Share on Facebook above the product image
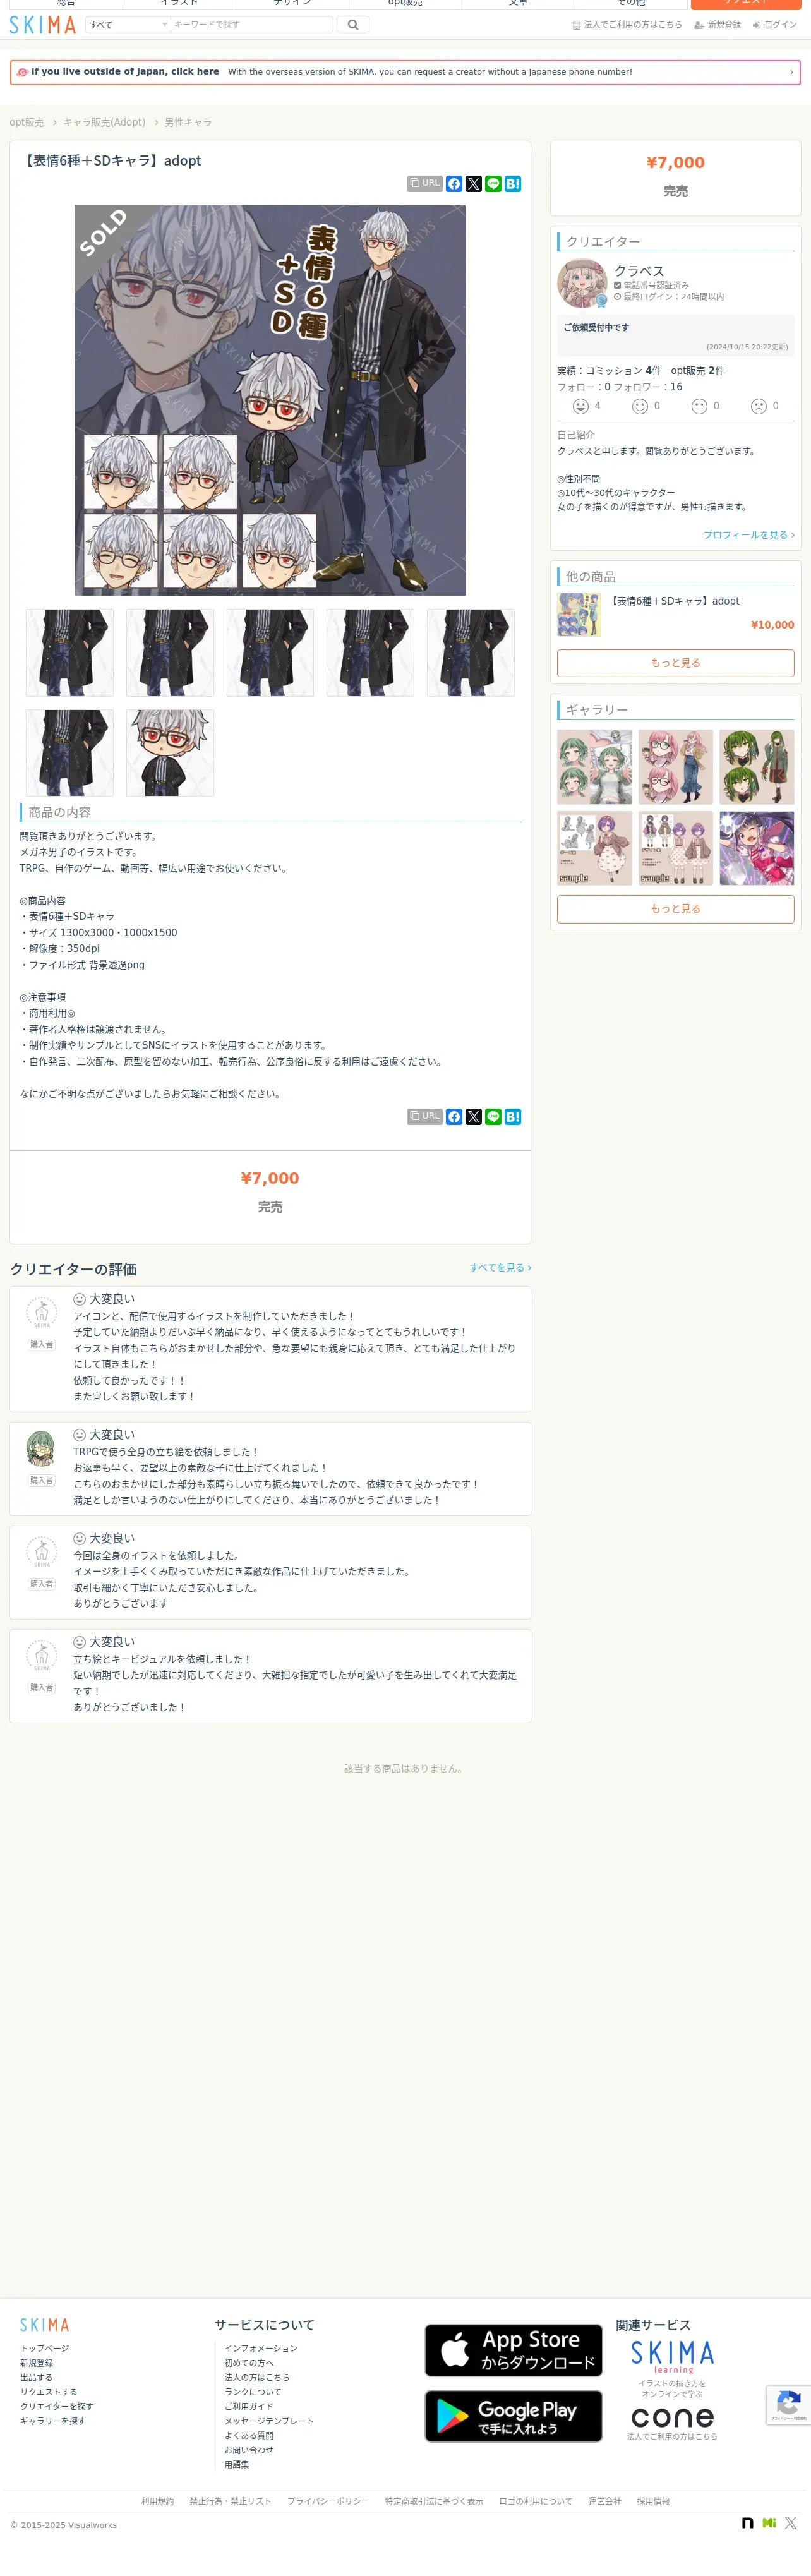 click(x=454, y=184)
